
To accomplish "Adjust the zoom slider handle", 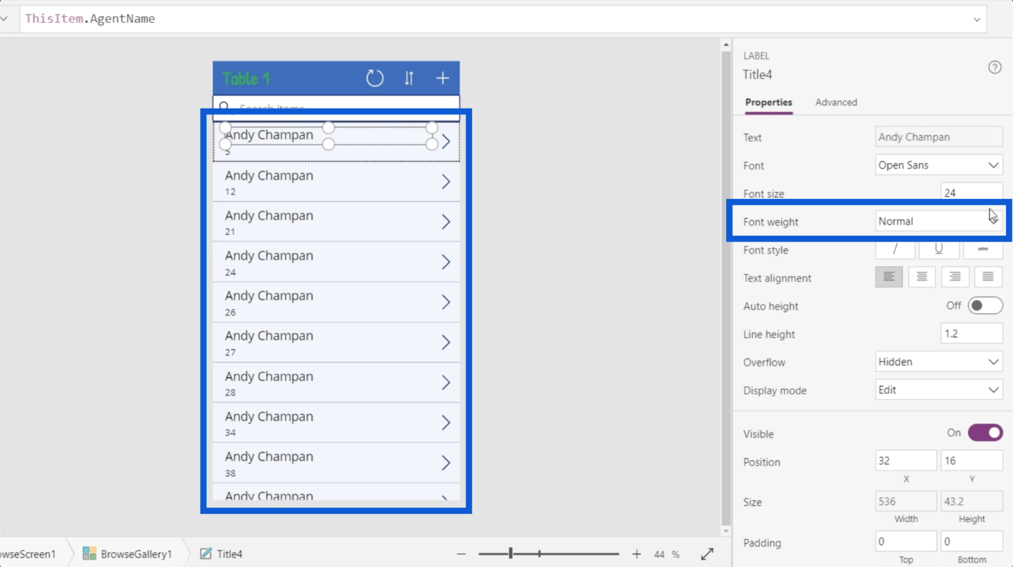I will click(x=511, y=553).
